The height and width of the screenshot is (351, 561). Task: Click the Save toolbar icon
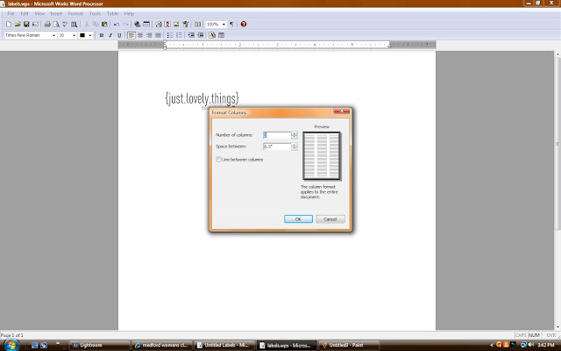pos(26,25)
